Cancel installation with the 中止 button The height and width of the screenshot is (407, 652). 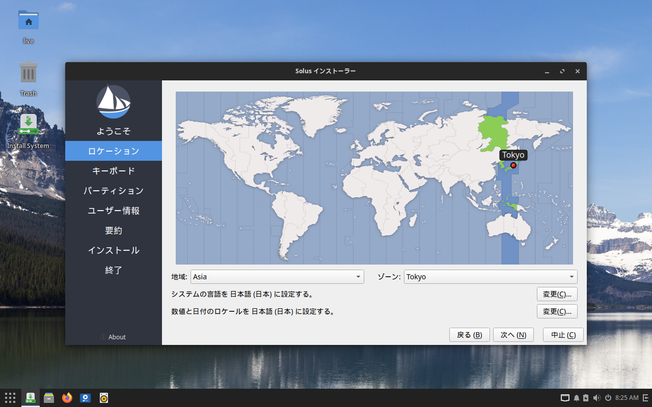click(563, 335)
